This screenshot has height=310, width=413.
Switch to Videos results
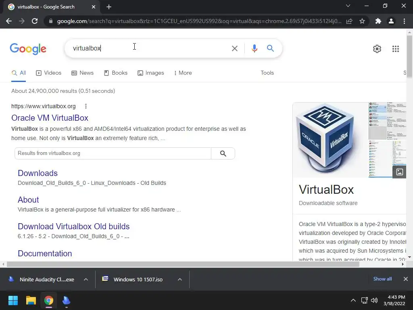pyautogui.click(x=49, y=73)
